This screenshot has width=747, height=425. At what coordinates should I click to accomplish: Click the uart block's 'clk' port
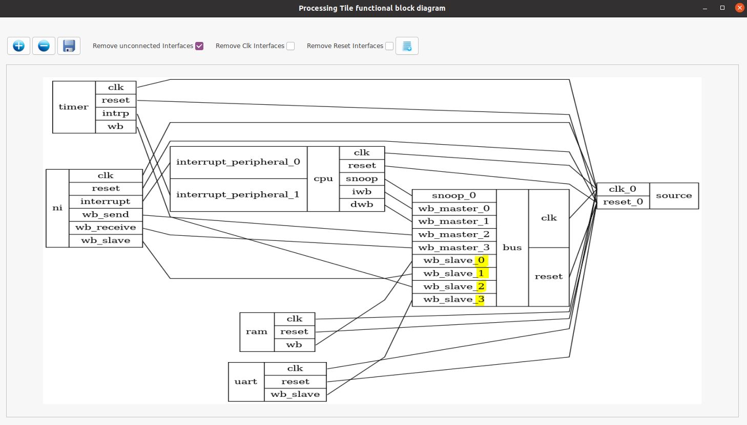(x=295, y=369)
